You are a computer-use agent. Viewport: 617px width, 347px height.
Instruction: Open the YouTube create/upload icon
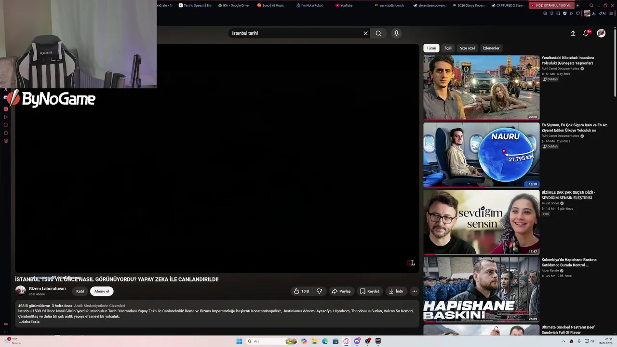point(573,33)
